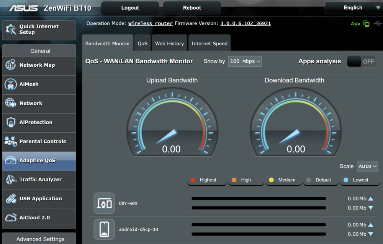This screenshot has width=383, height=244.
Task: Click the AiMesh sidebar icon
Action: pos(10,84)
